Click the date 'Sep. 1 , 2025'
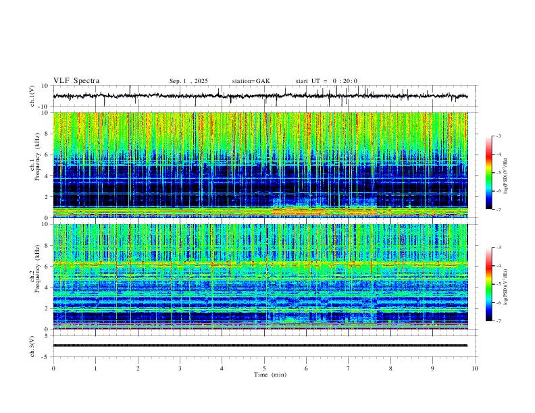The image size is (535, 413). click(188, 81)
